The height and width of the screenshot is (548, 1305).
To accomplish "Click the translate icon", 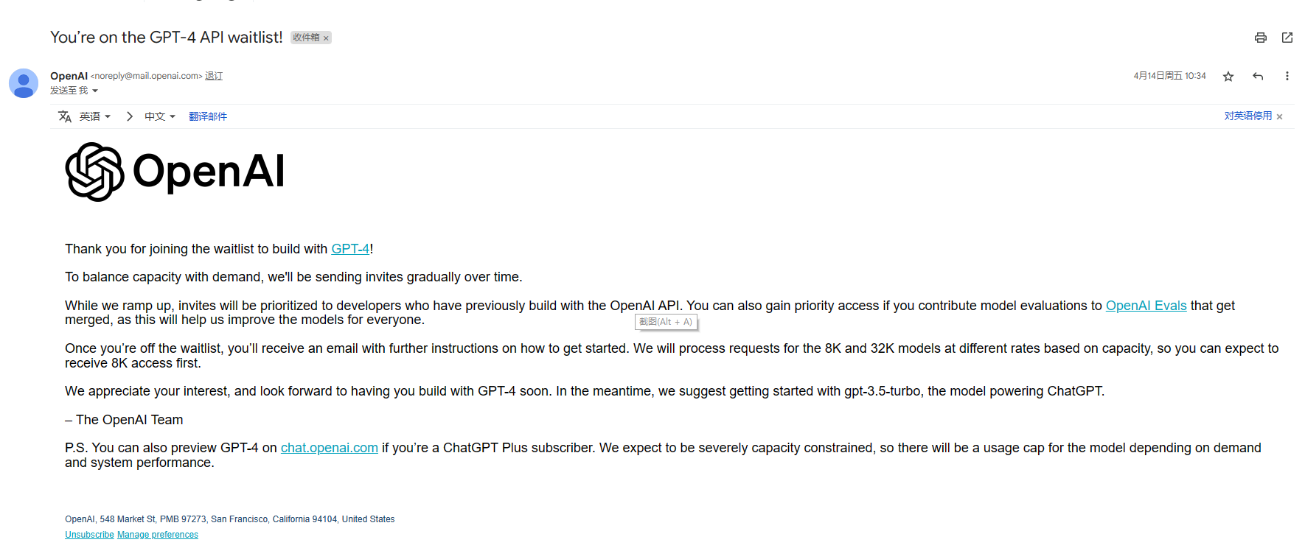I will click(65, 116).
